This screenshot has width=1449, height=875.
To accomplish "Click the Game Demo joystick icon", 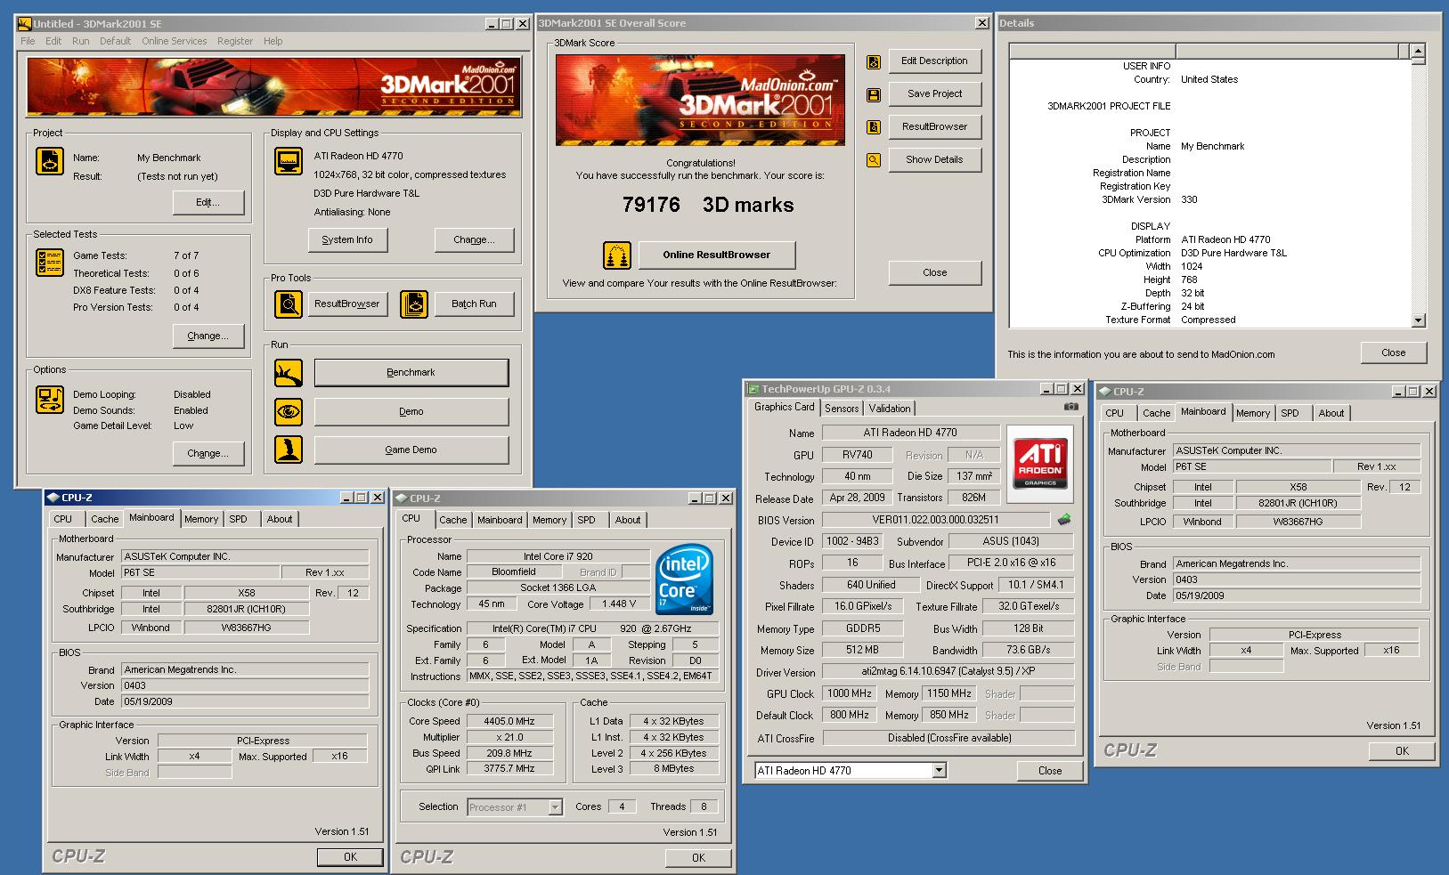I will (x=289, y=450).
